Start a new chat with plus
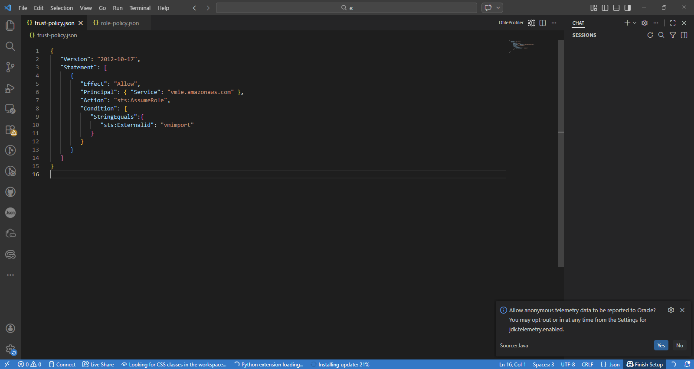Image resolution: width=694 pixels, height=369 pixels. (x=627, y=23)
